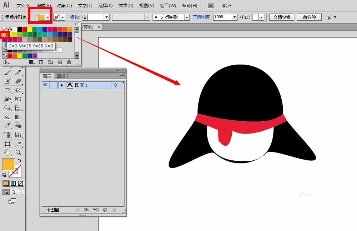Create new color group folder

point(51,62)
